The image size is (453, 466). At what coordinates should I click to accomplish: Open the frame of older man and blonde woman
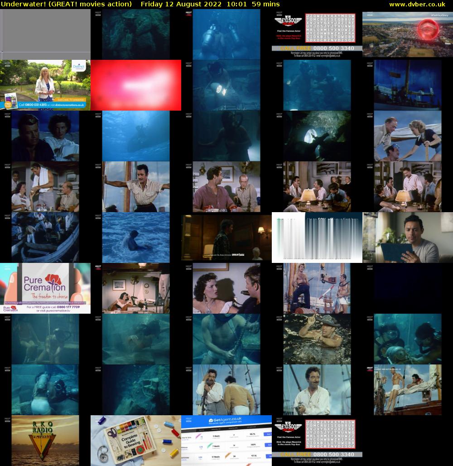pos(408,136)
